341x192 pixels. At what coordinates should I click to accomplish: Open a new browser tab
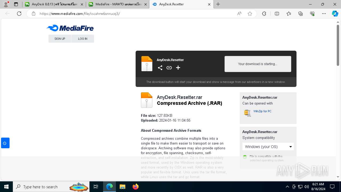pos(218,4)
